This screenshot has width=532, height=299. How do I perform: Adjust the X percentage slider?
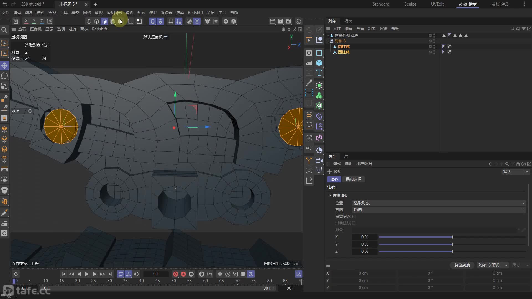coord(452,237)
